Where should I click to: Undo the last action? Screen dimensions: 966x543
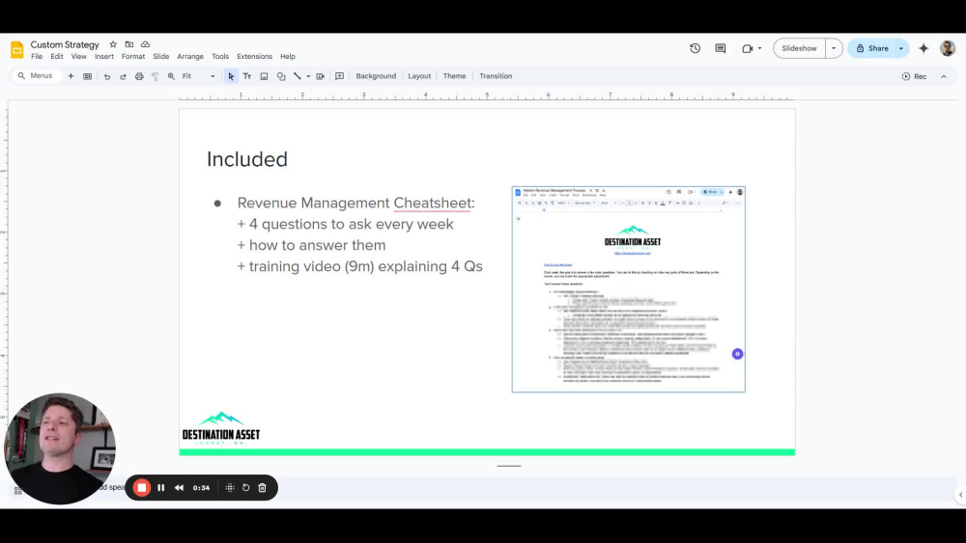(107, 76)
